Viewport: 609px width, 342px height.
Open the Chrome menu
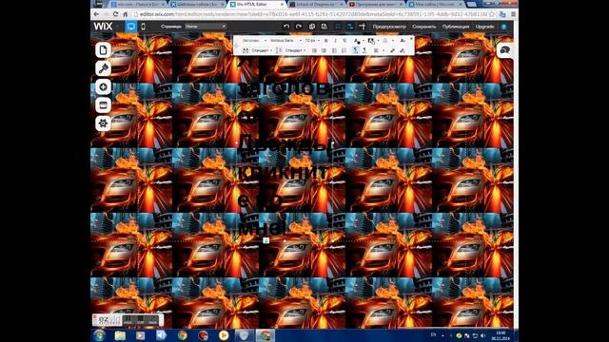(x=513, y=14)
